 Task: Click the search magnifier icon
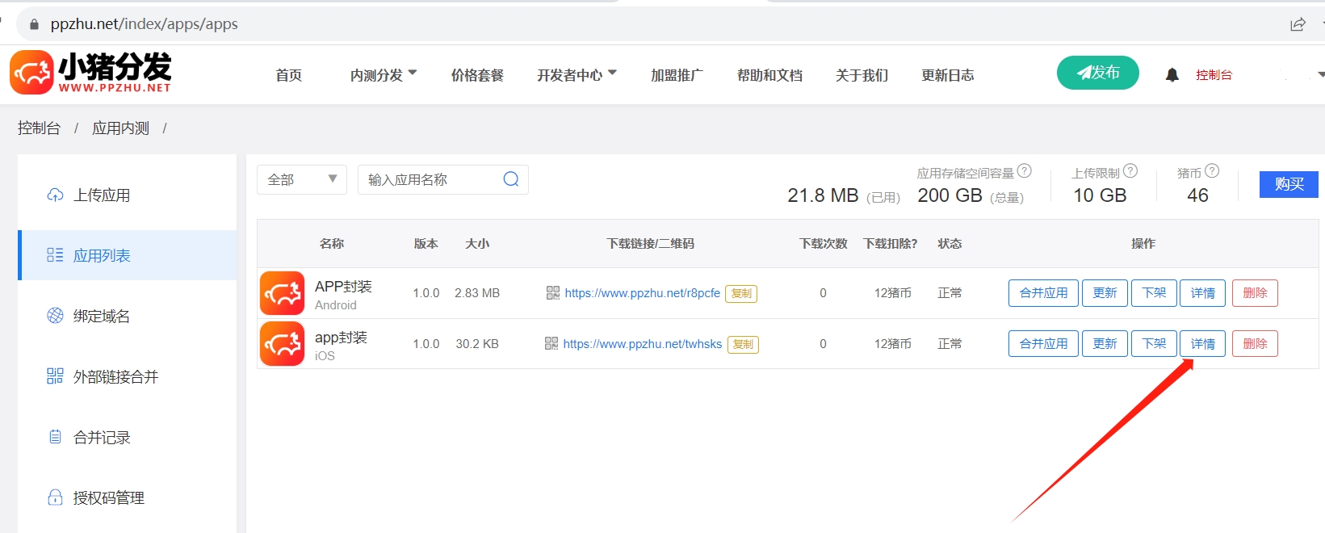click(510, 179)
